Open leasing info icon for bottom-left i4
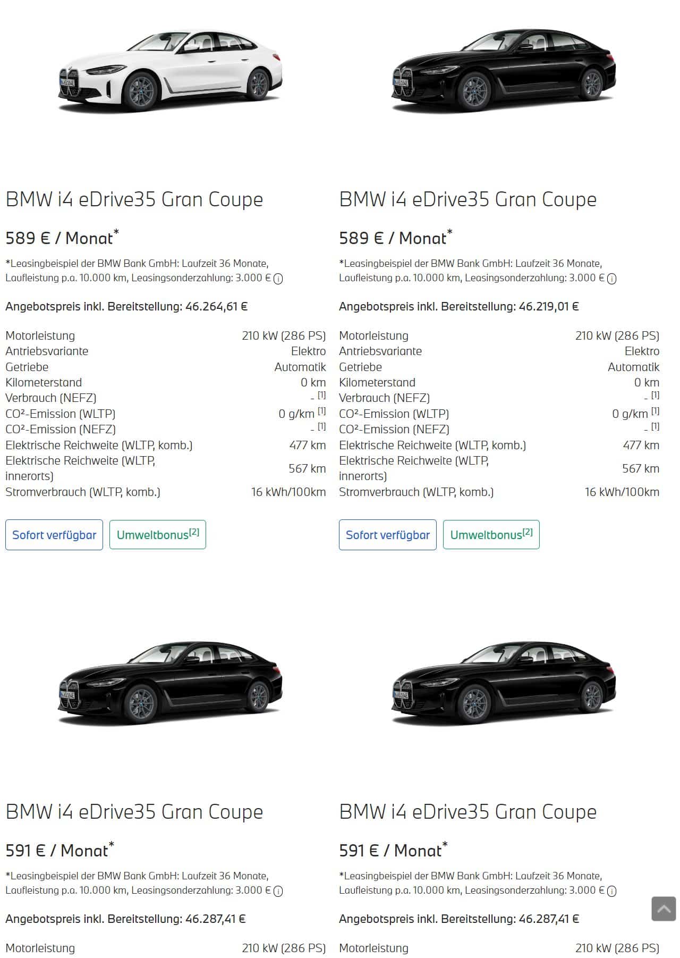Screen dimensions: 680x958 (278, 892)
